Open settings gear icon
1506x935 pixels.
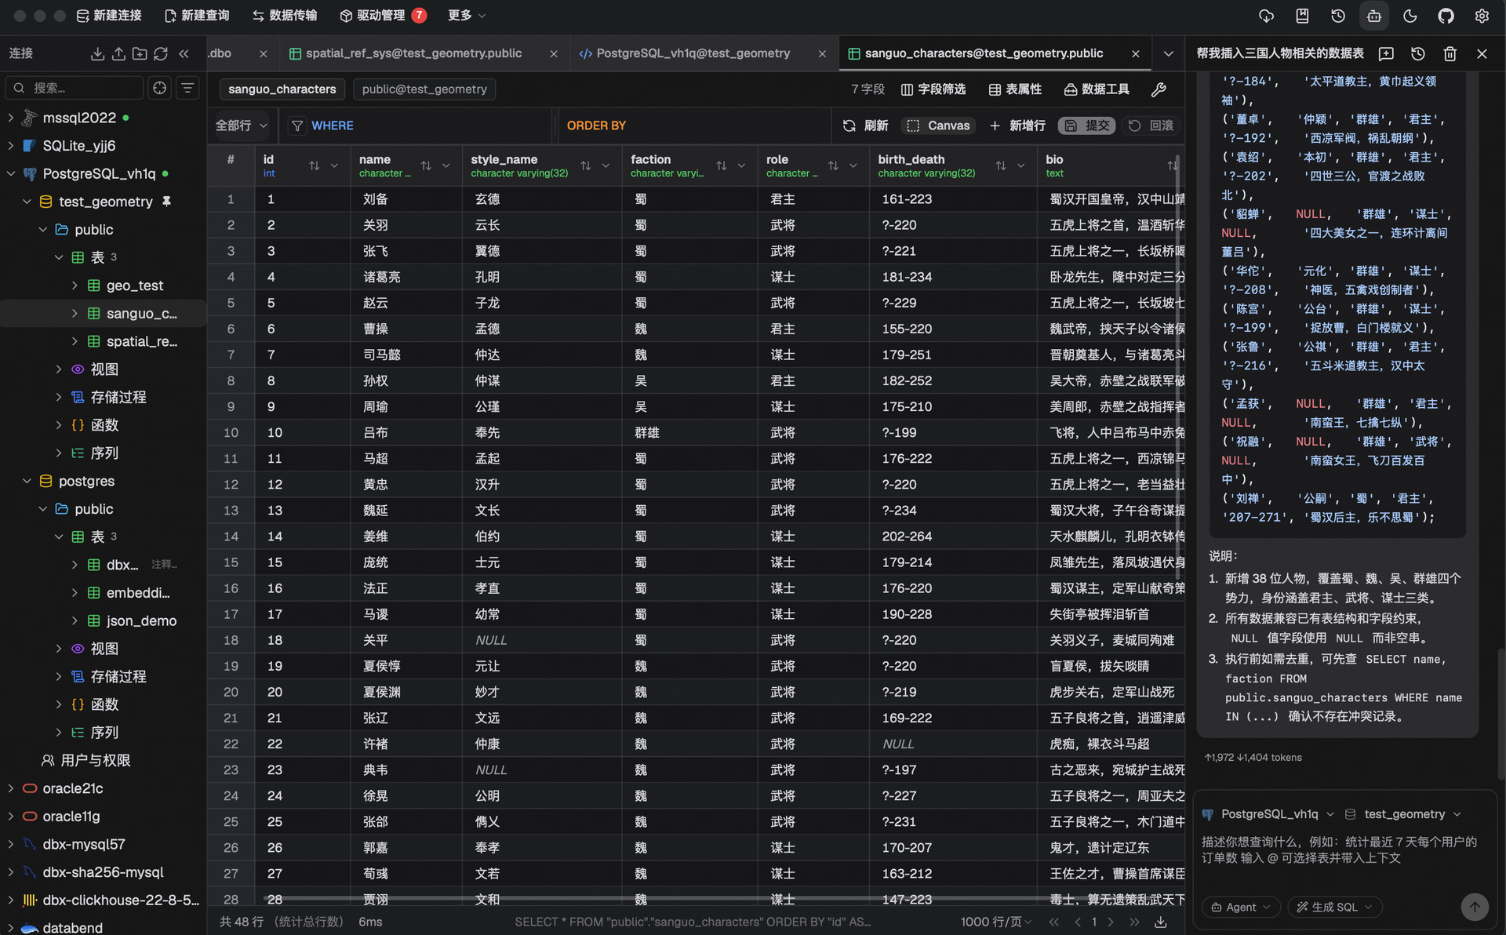[x=1482, y=16]
